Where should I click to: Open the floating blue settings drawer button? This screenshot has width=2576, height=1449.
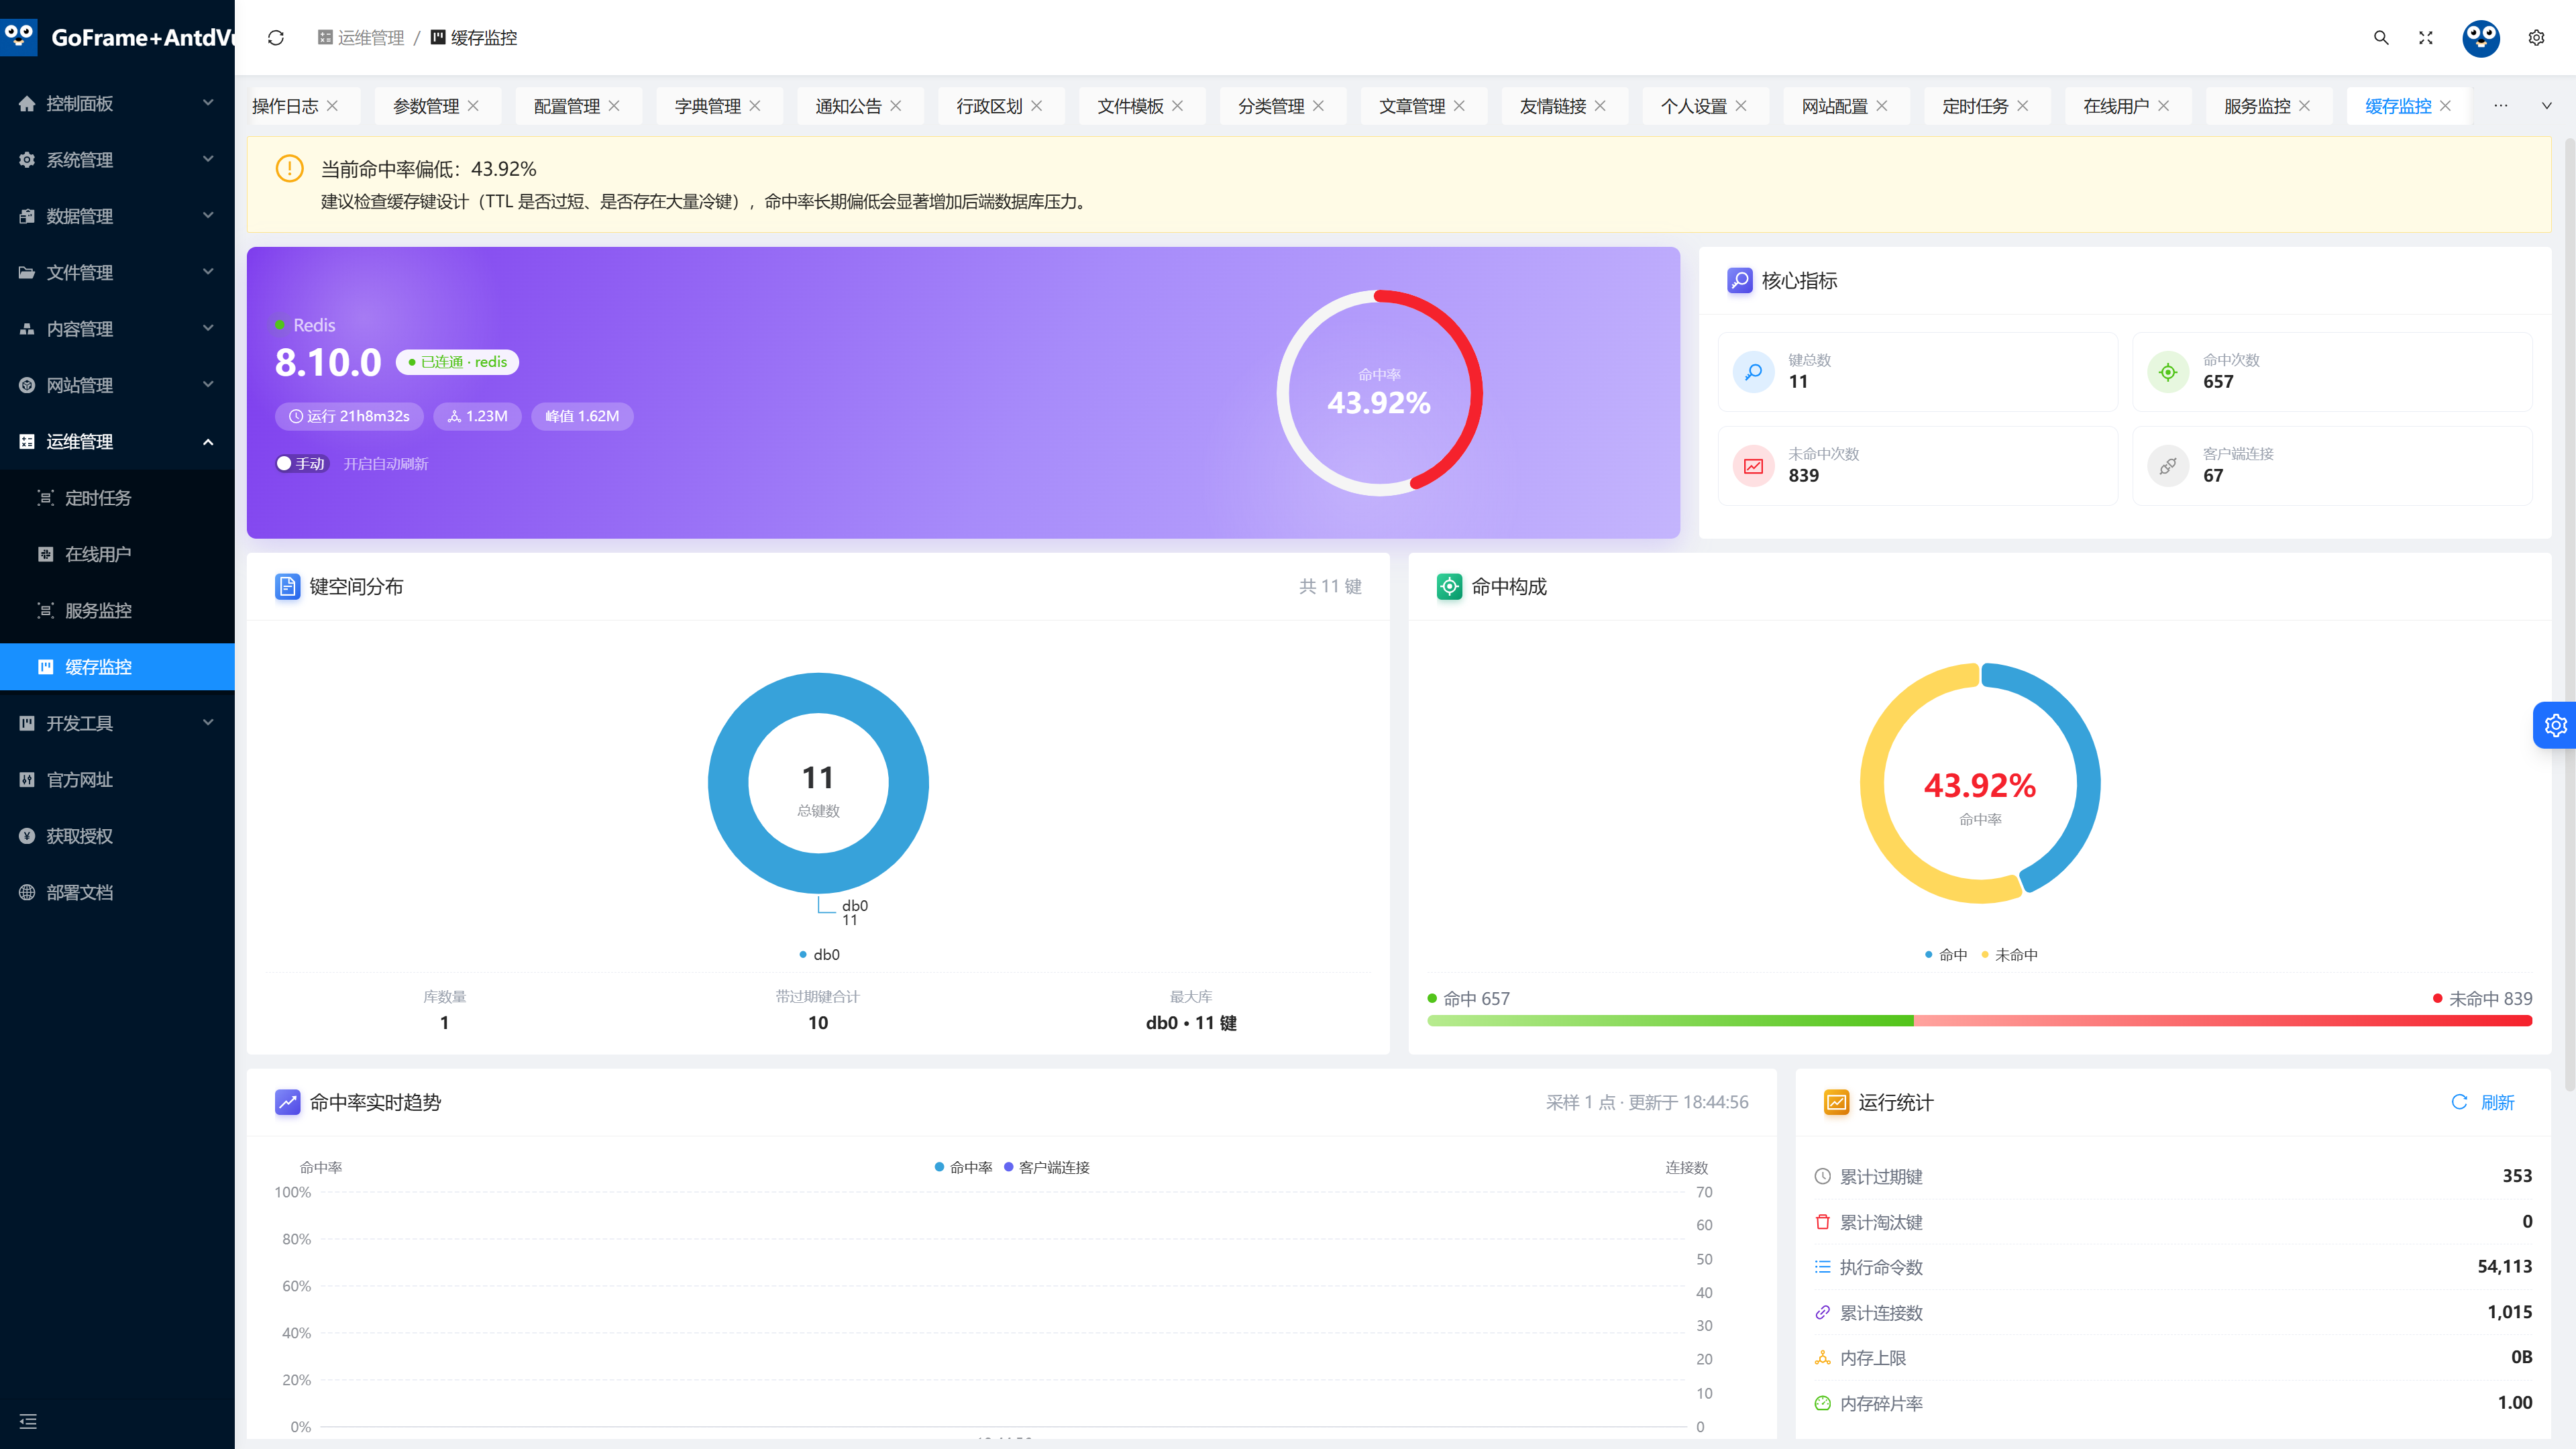pos(2555,725)
